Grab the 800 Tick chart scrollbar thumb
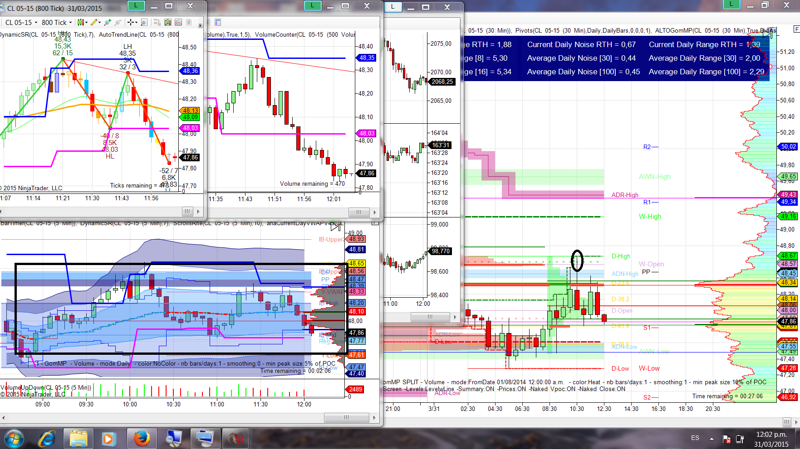 pos(187,212)
